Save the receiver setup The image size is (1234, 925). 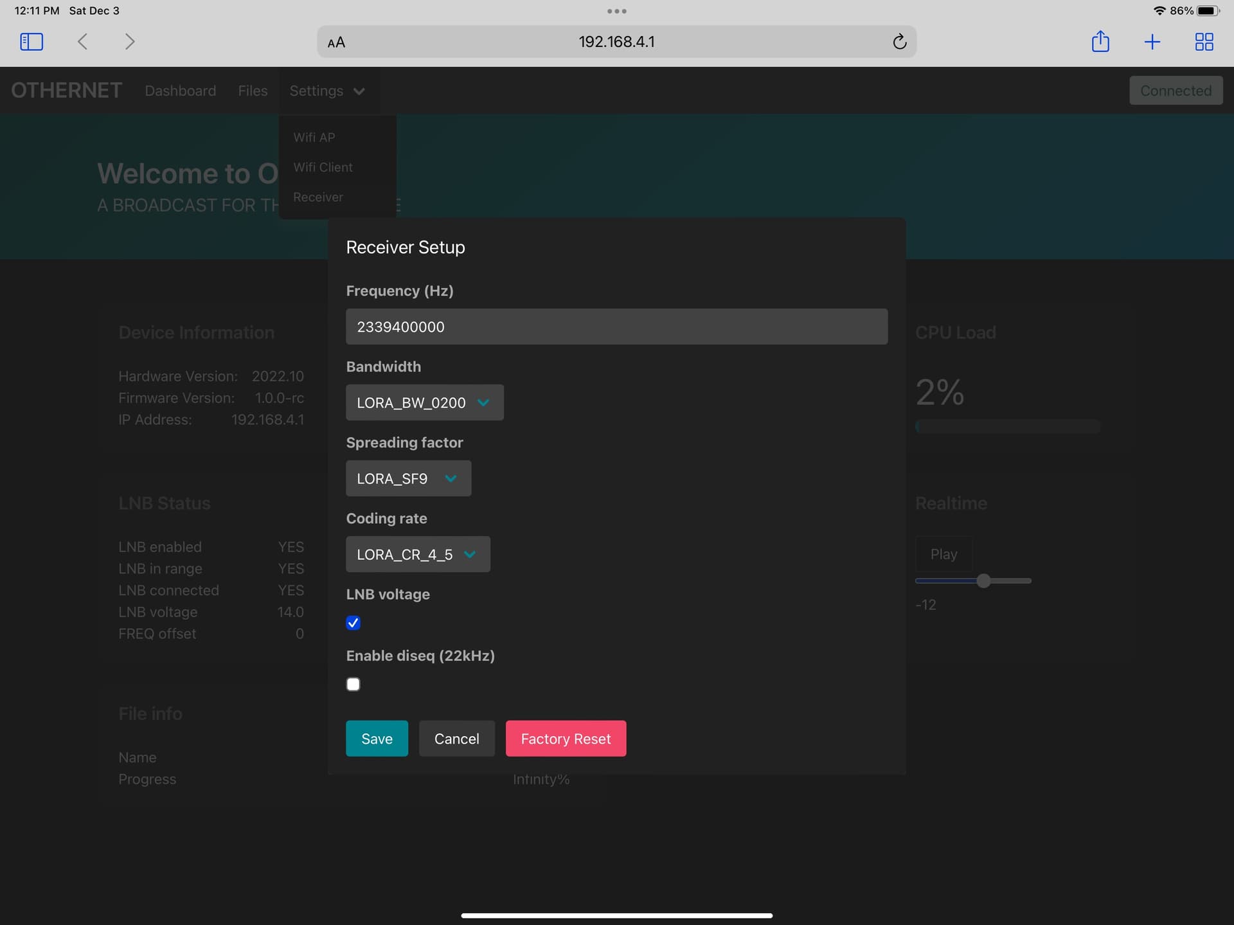point(377,739)
